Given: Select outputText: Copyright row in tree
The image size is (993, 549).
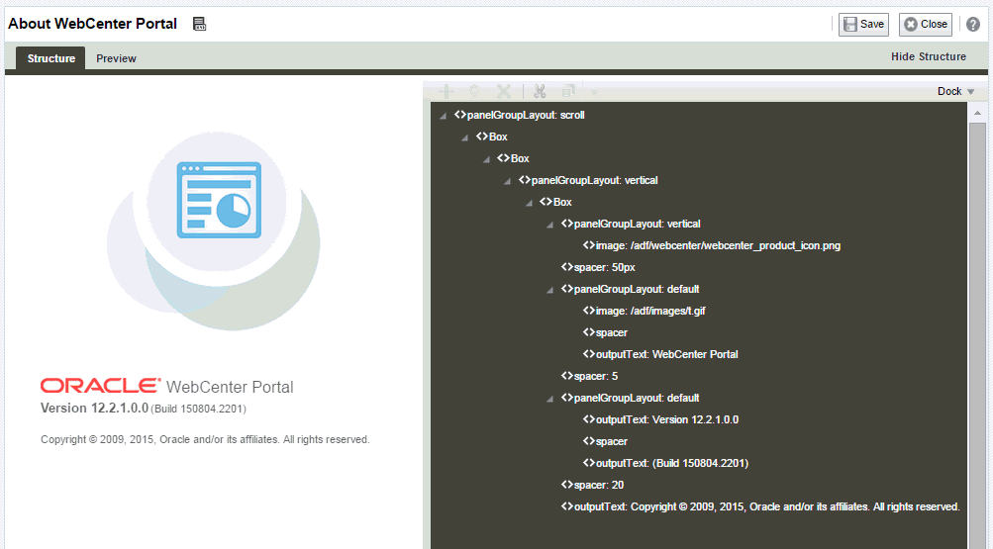Looking at the screenshot, I should pos(760,506).
